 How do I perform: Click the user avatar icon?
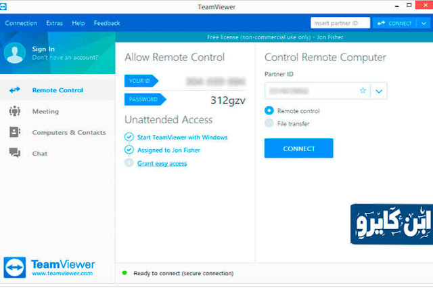[x=15, y=53]
